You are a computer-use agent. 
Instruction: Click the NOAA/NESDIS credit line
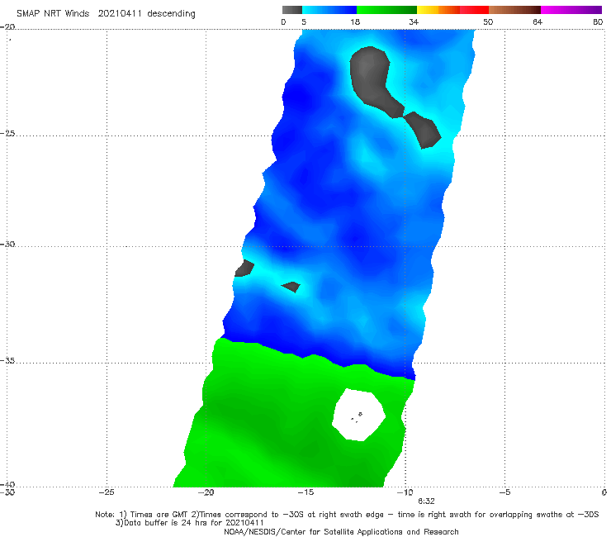[x=341, y=531]
